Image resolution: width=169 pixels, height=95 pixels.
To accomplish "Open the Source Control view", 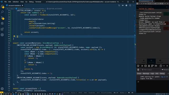I will pos(2,18).
